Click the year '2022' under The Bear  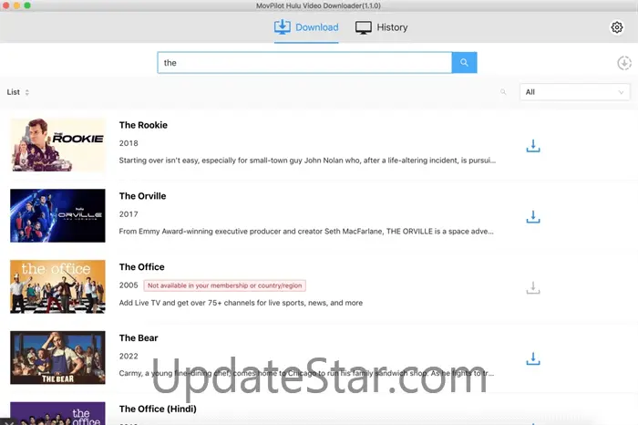tap(129, 357)
